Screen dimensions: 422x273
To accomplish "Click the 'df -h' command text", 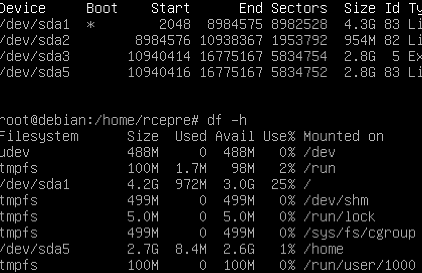I will tap(227, 120).
